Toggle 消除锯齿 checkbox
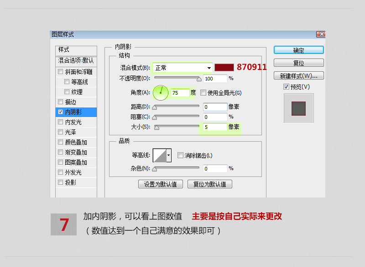 pos(180,155)
